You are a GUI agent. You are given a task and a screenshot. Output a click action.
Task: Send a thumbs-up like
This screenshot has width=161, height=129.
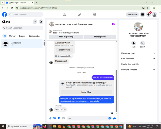click(x=115, y=118)
